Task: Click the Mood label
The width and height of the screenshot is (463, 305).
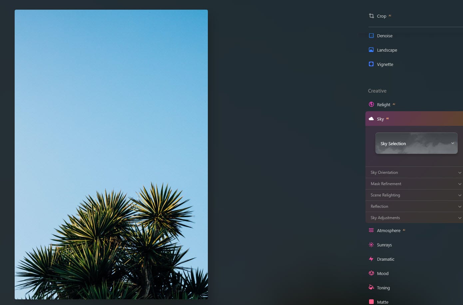Action: pyautogui.click(x=383, y=273)
